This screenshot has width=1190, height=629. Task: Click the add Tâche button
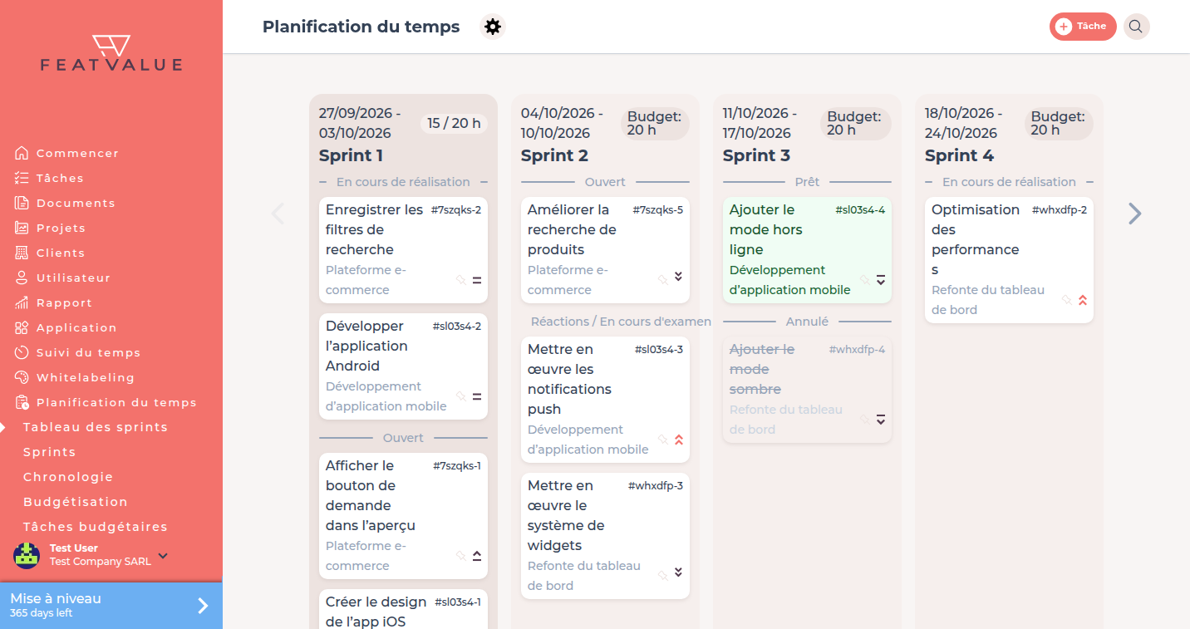pyautogui.click(x=1083, y=27)
